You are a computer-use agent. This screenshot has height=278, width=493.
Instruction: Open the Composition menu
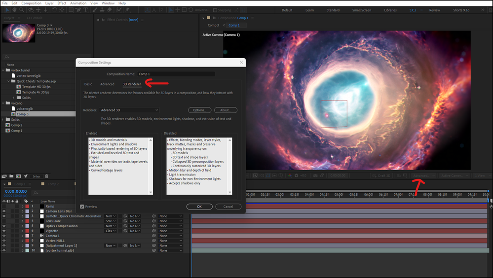tap(31, 3)
